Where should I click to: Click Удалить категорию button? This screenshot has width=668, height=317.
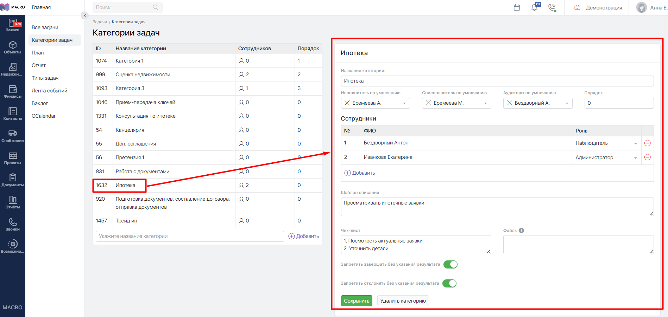[403, 301]
